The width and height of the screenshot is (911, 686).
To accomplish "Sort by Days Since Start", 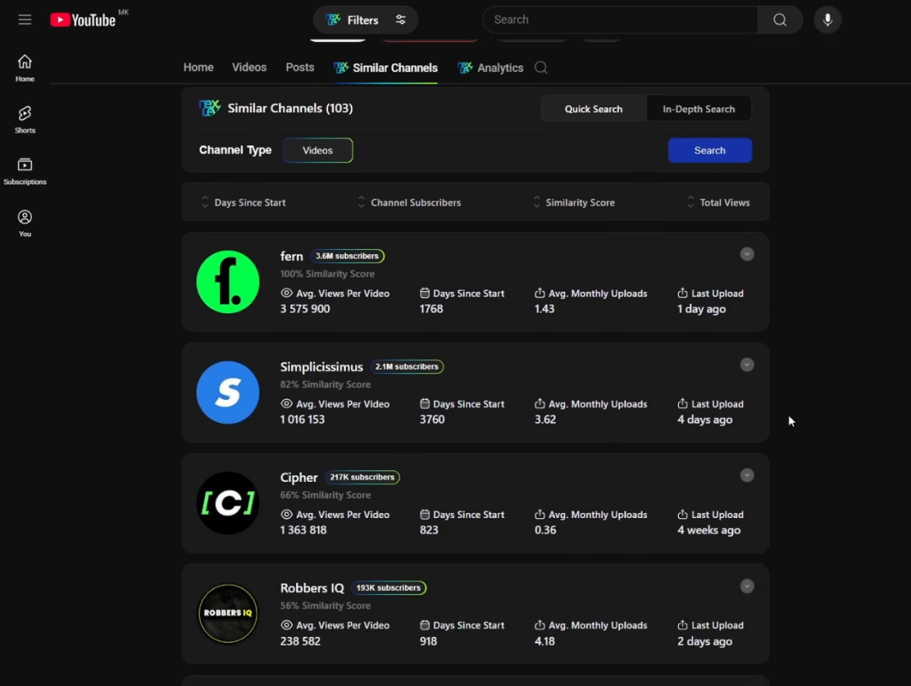I will click(x=244, y=203).
